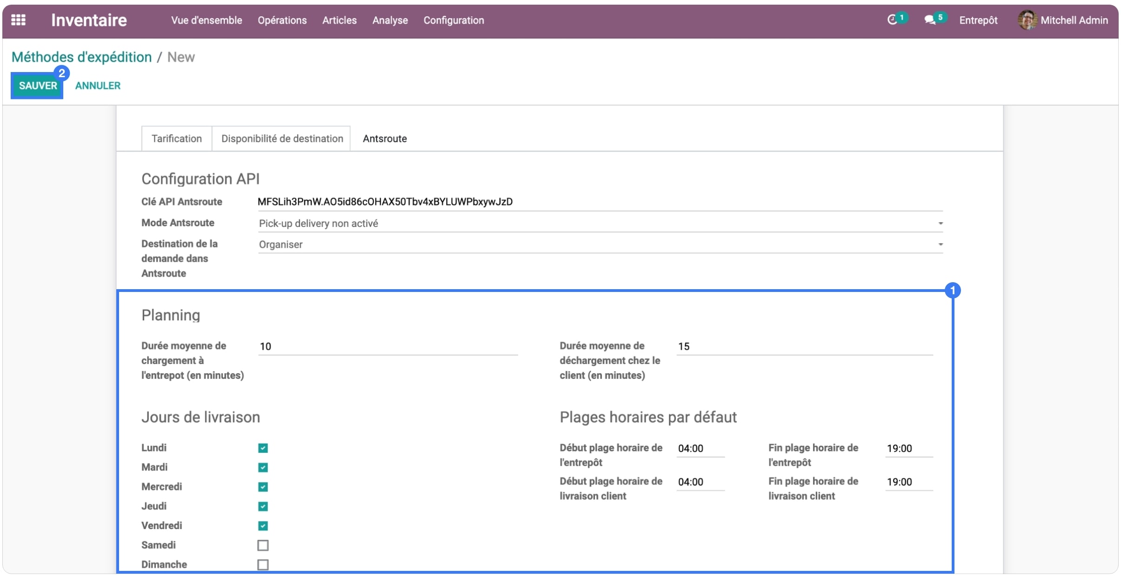The height and width of the screenshot is (576, 1121).
Task: Open the Vue d'ensemble menu
Action: (207, 20)
